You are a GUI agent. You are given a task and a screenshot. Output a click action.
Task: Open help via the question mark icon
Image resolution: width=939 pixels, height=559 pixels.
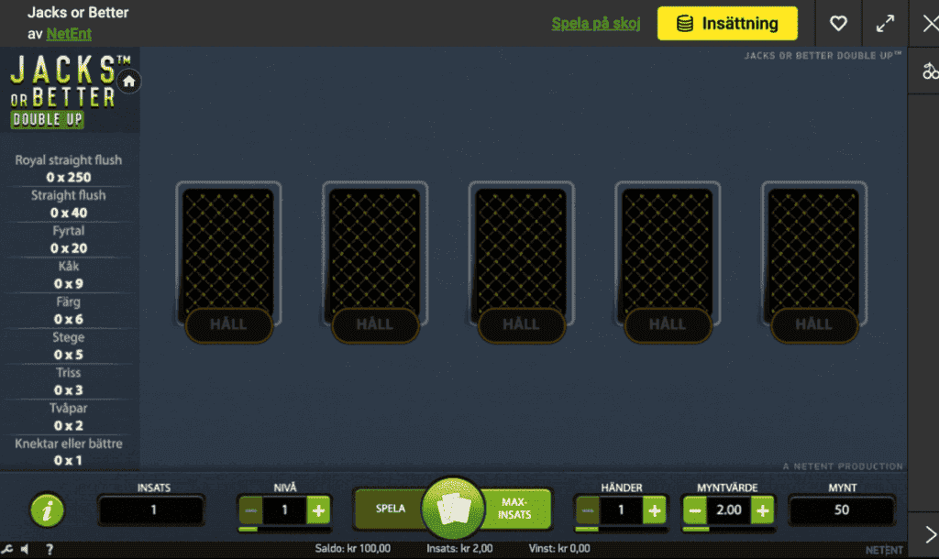(x=50, y=550)
